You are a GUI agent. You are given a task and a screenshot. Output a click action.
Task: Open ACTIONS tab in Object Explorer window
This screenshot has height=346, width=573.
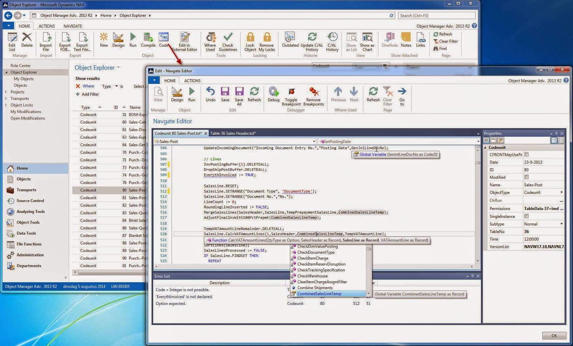click(x=47, y=26)
